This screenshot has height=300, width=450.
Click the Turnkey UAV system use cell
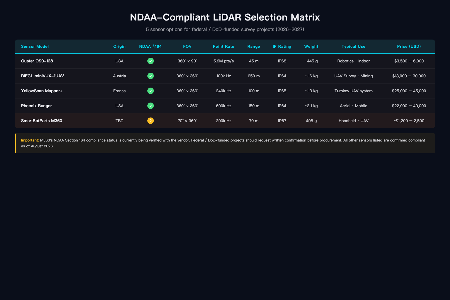tap(354, 91)
